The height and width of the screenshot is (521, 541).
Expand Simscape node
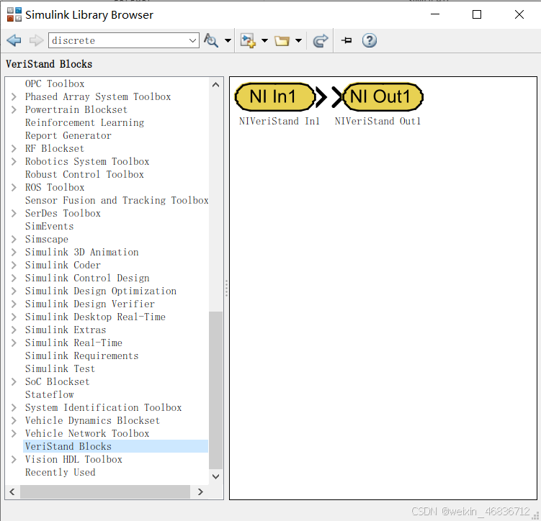14,239
